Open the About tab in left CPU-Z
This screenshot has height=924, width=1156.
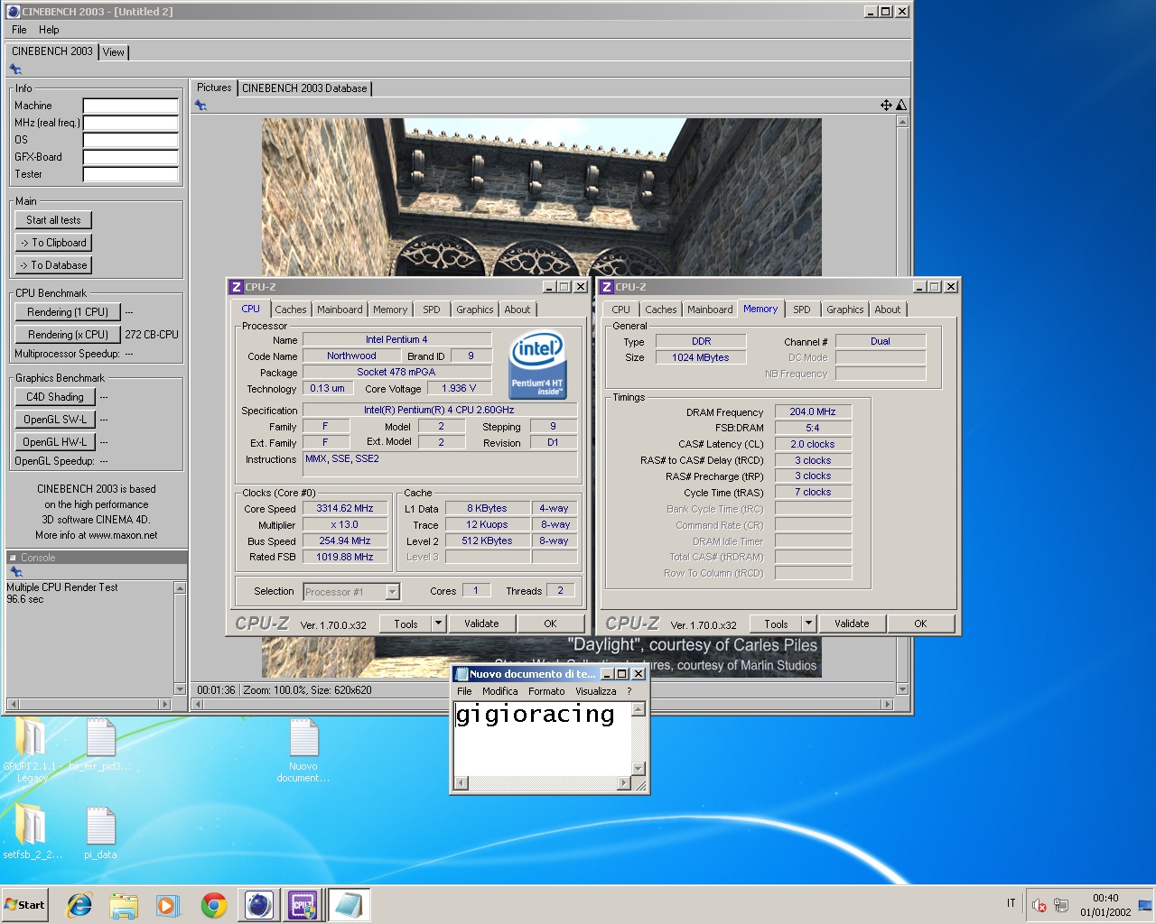pos(517,310)
